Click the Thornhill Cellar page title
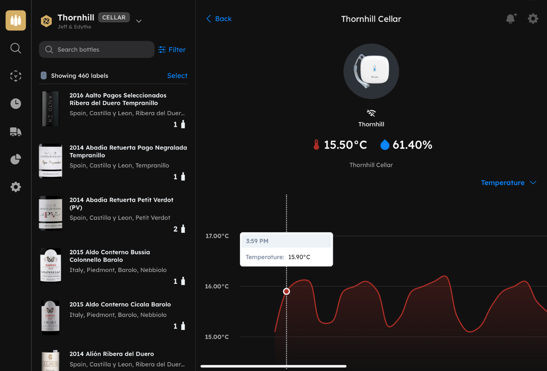The width and height of the screenshot is (547, 371). click(x=371, y=19)
